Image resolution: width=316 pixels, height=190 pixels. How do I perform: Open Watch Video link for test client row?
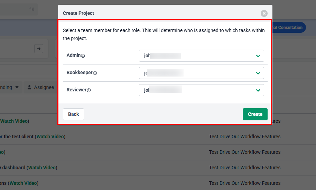50,137
